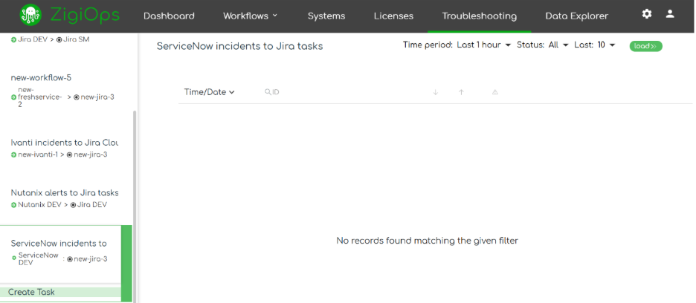The image size is (696, 303).
Task: Select the sidebar's ServiceNow incidents workflow
Action: [59, 244]
